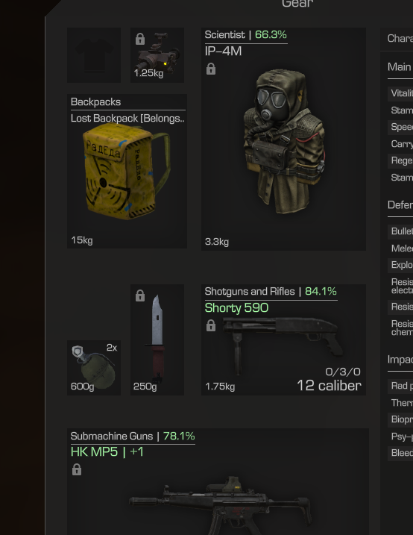This screenshot has width=413, height=535.
Task: Click the HK MP5 | +1 name
Action: [107, 452]
